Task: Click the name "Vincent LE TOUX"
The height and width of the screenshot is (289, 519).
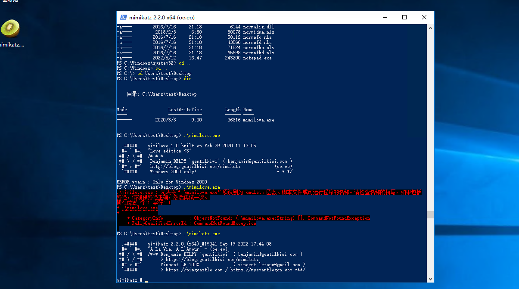Action: (x=180, y=264)
